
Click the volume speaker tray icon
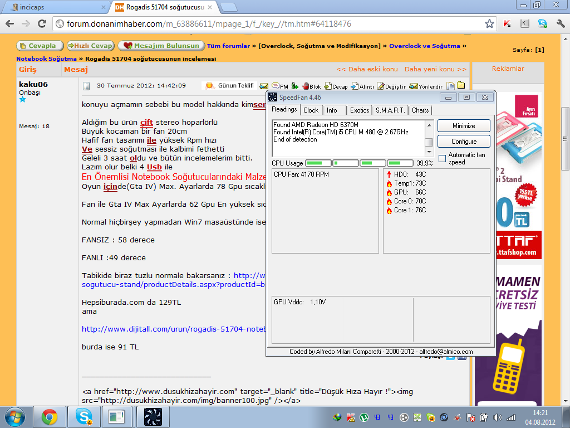coord(497,417)
